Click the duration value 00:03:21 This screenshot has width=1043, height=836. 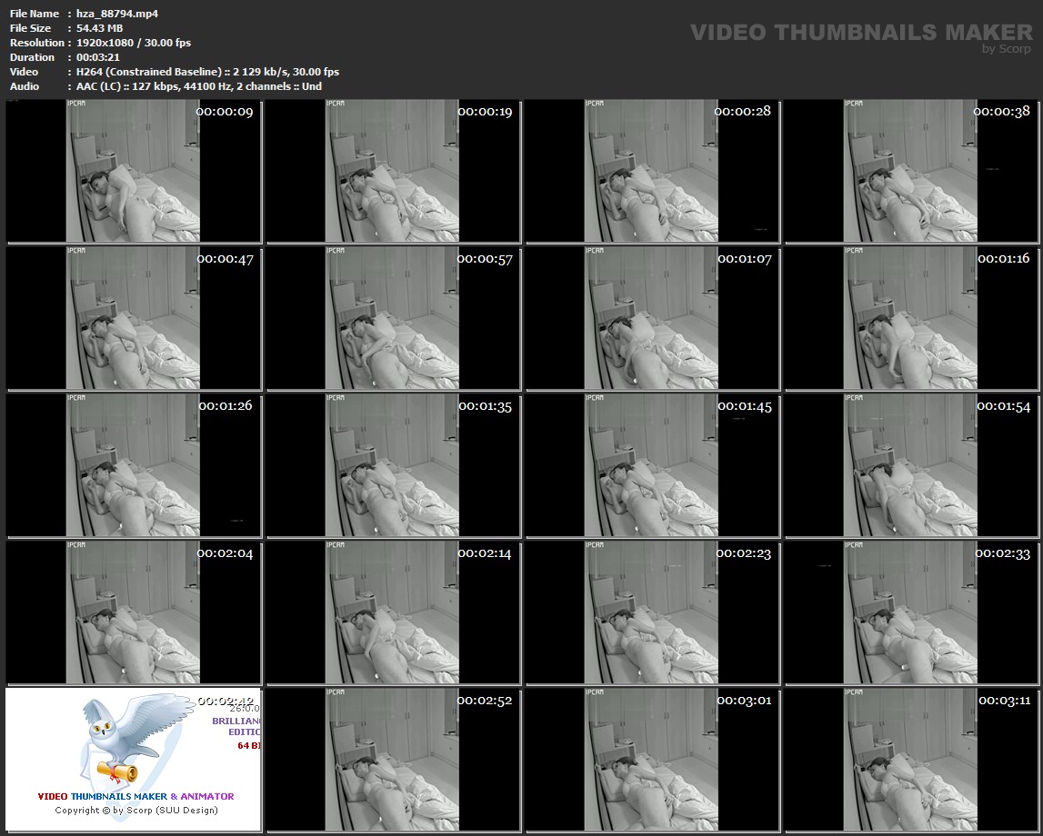pos(100,57)
